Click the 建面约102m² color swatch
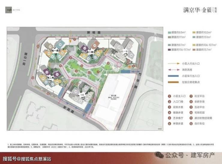This screenshot has width=222, height=164. click(194, 32)
